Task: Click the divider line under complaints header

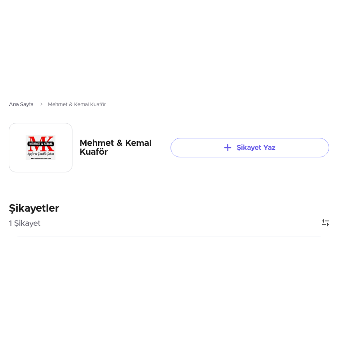Action: [169, 237]
